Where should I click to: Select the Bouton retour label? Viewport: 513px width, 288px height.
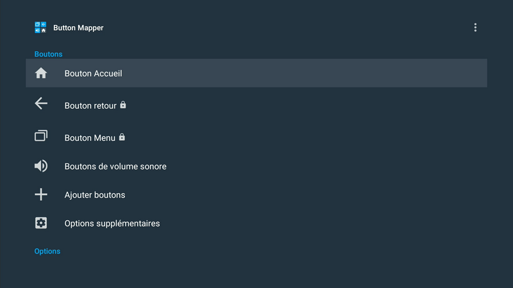90,106
